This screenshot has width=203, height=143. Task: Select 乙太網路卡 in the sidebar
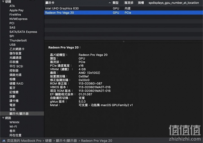point(17,49)
